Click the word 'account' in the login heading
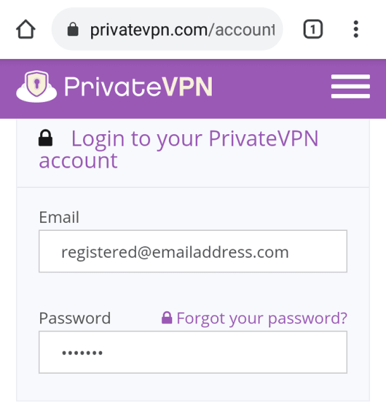The height and width of the screenshot is (410, 386). [78, 161]
